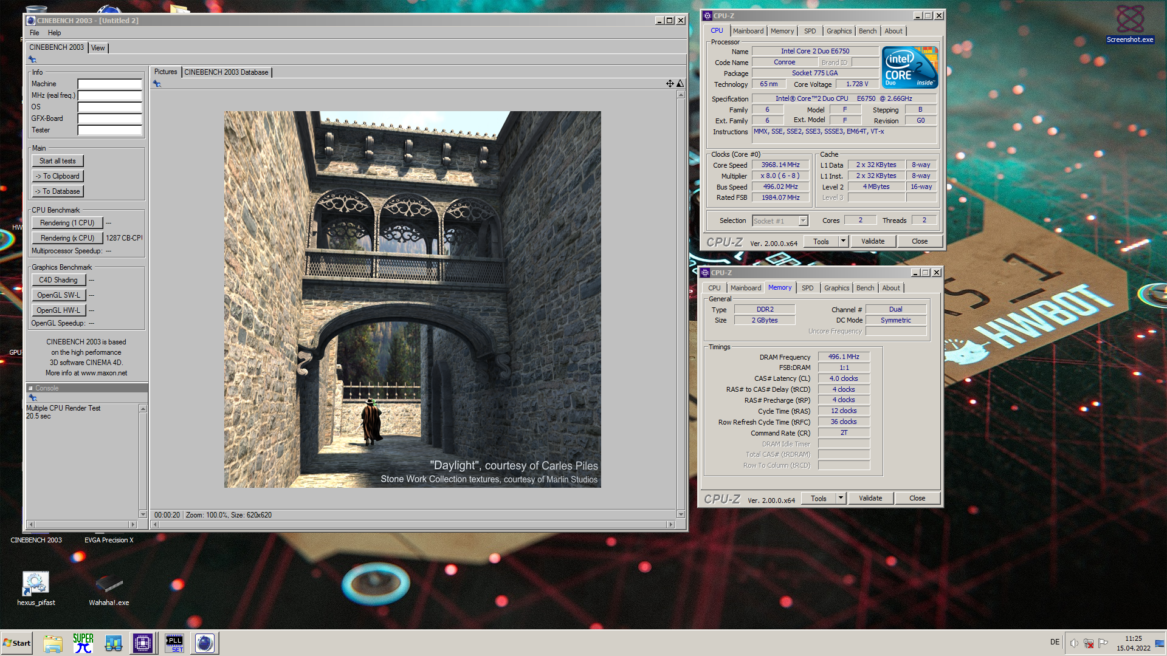This screenshot has width=1167, height=656.
Task: Focus the OS info field
Action: click(109, 107)
